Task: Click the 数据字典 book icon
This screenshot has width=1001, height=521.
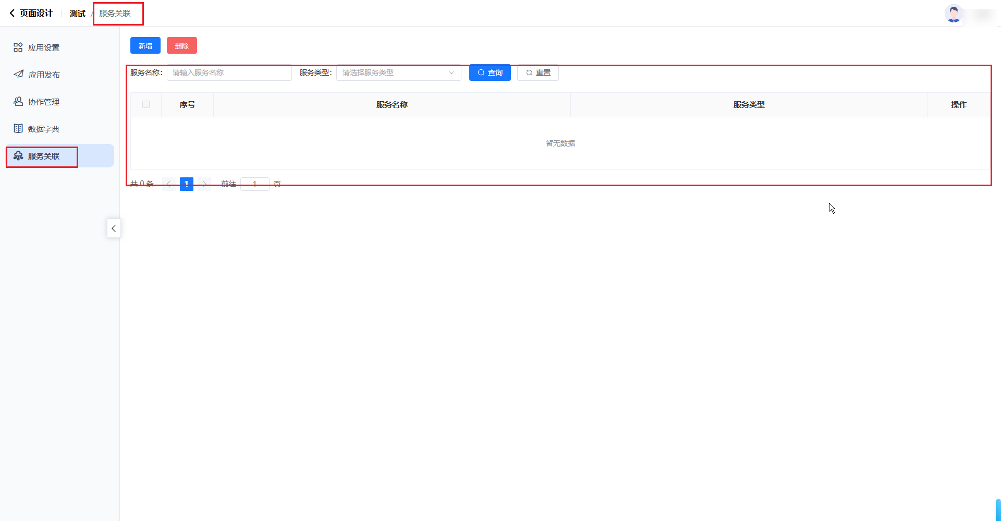Action: 18,129
